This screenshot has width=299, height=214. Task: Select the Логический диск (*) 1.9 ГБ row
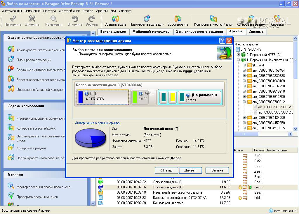coord(198,182)
